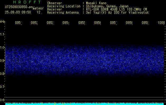Click the green HROFFT title

pyautogui.click(x=27, y=2)
